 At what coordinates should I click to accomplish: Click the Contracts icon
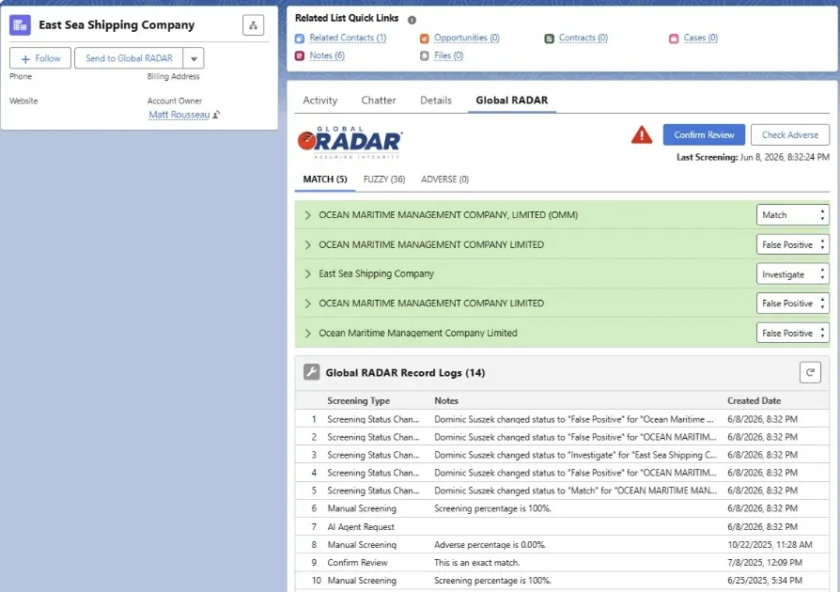coord(549,38)
